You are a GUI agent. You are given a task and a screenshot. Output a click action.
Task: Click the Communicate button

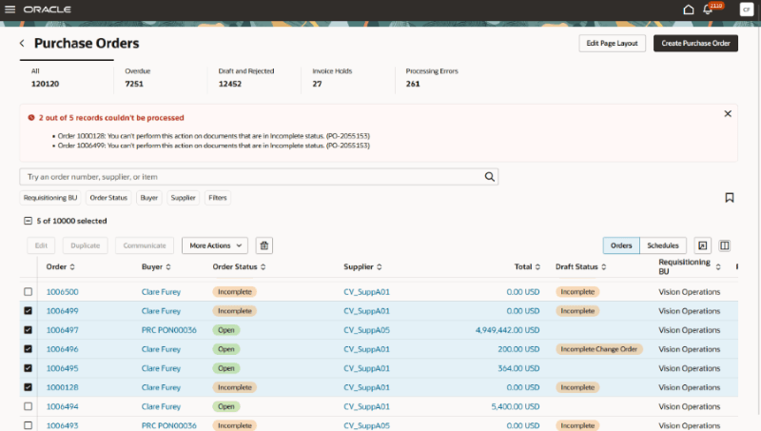(145, 245)
